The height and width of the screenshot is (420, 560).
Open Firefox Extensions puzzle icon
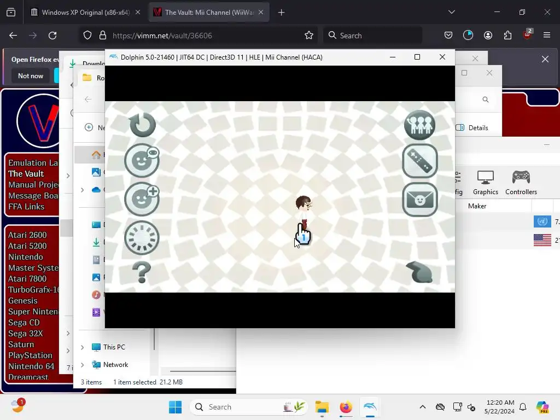(507, 36)
